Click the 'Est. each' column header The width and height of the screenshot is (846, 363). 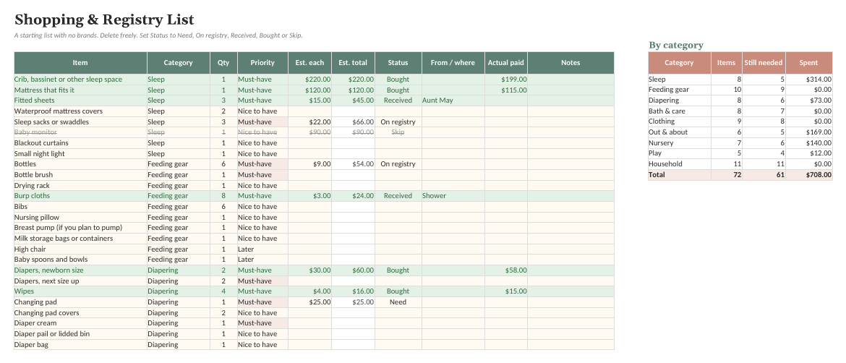[x=309, y=63]
